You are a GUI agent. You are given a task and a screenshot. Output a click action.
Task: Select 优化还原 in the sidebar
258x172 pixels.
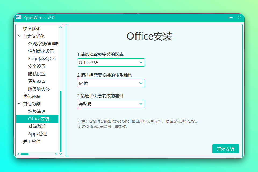(32, 96)
